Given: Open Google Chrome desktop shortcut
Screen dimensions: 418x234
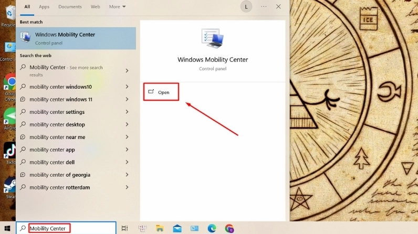Looking at the screenshot, I should (x=9, y=87).
